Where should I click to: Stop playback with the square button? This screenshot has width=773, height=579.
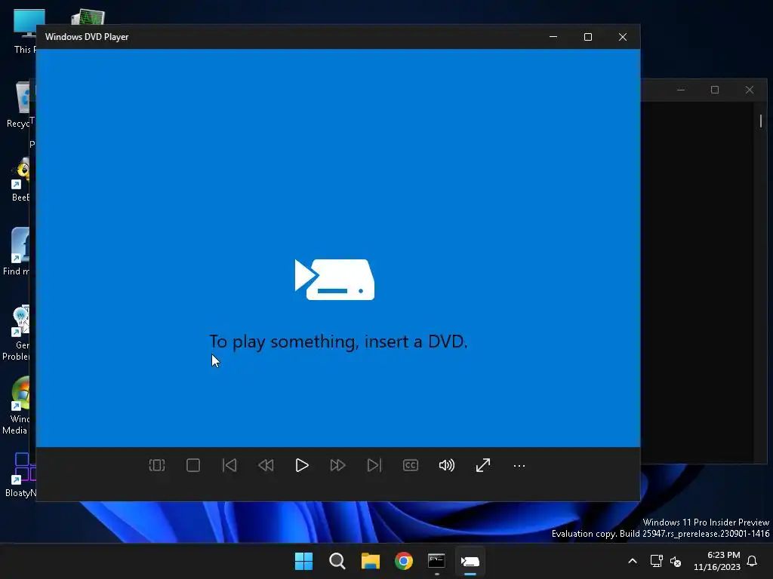(x=193, y=465)
